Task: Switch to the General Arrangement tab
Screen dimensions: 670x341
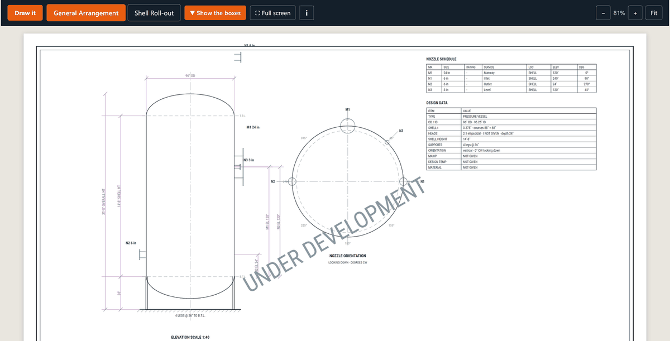Action: tap(86, 13)
